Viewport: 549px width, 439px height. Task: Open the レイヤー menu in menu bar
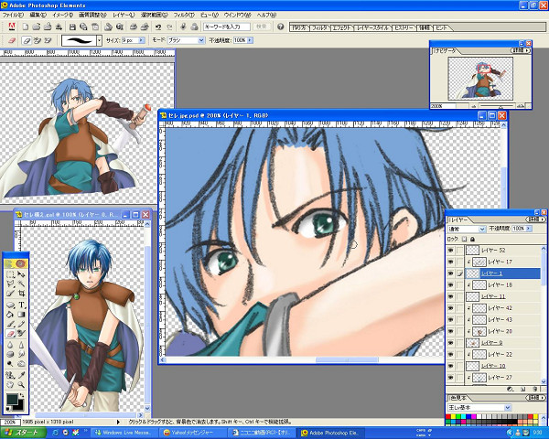tap(124, 15)
